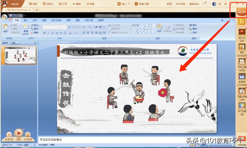This screenshot has width=247, height=148.
Task: Open the font size combo box
Action: pyautogui.click(x=63, y=27)
